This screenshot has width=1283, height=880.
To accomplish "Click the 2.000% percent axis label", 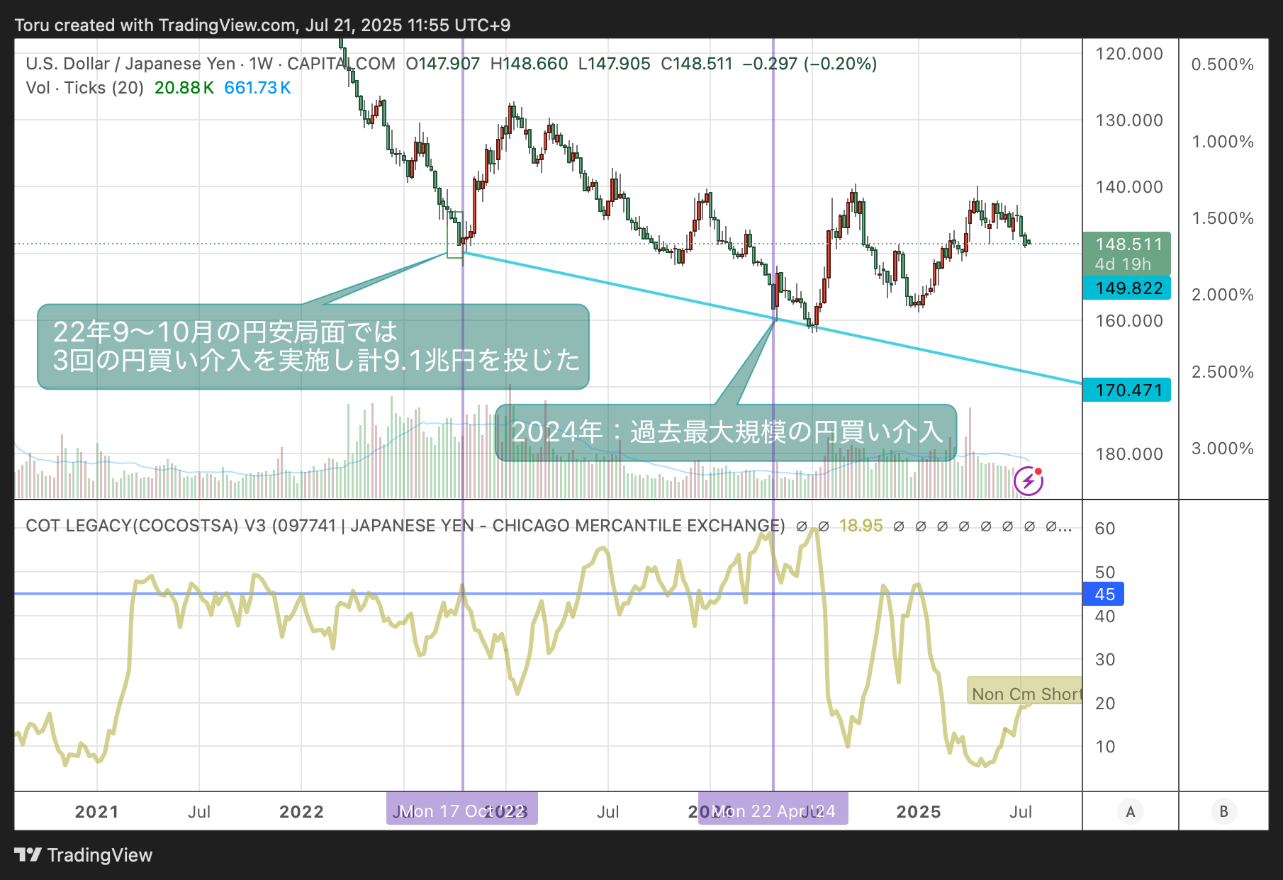I will coord(1223,295).
